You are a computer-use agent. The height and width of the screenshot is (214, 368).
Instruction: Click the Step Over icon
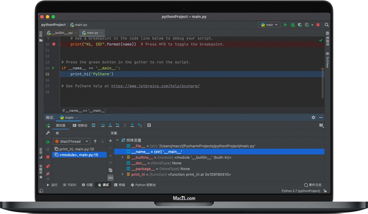tap(103, 125)
